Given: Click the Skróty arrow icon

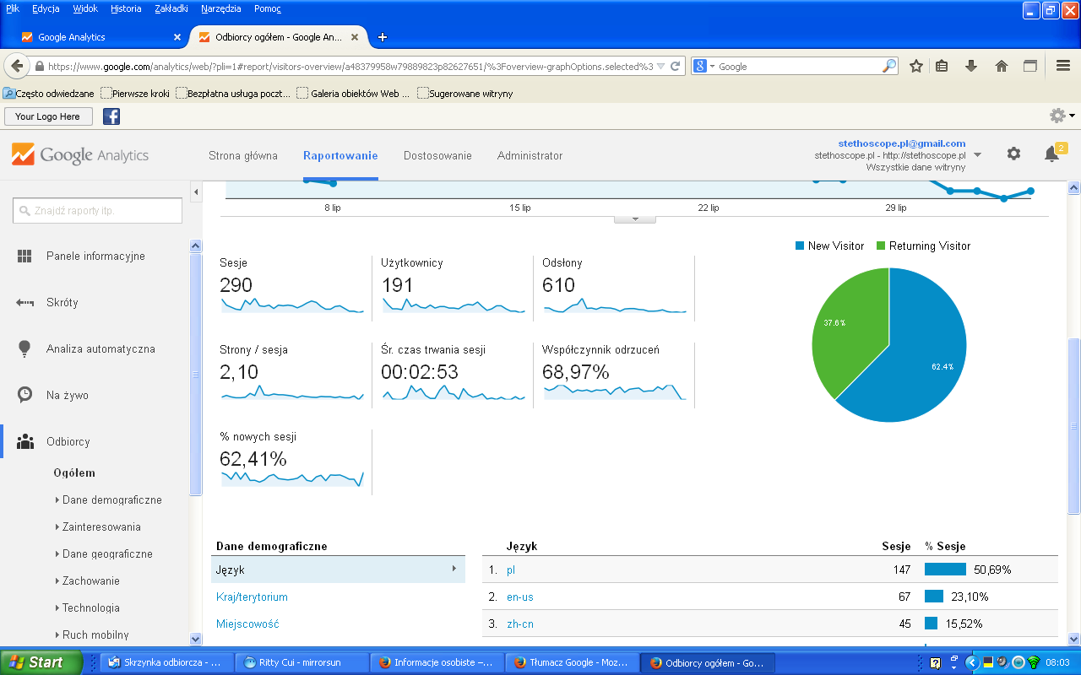Looking at the screenshot, I should tap(24, 303).
